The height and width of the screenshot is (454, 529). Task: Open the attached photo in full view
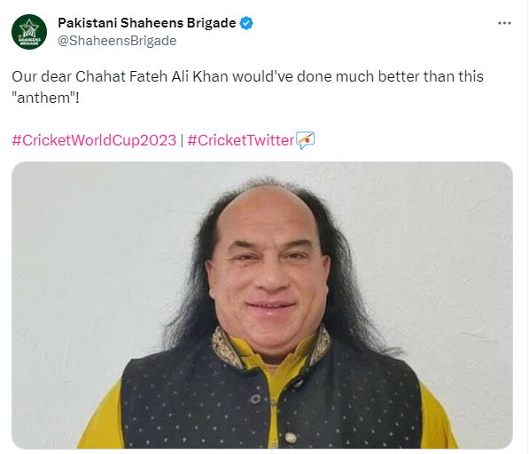coord(262,305)
